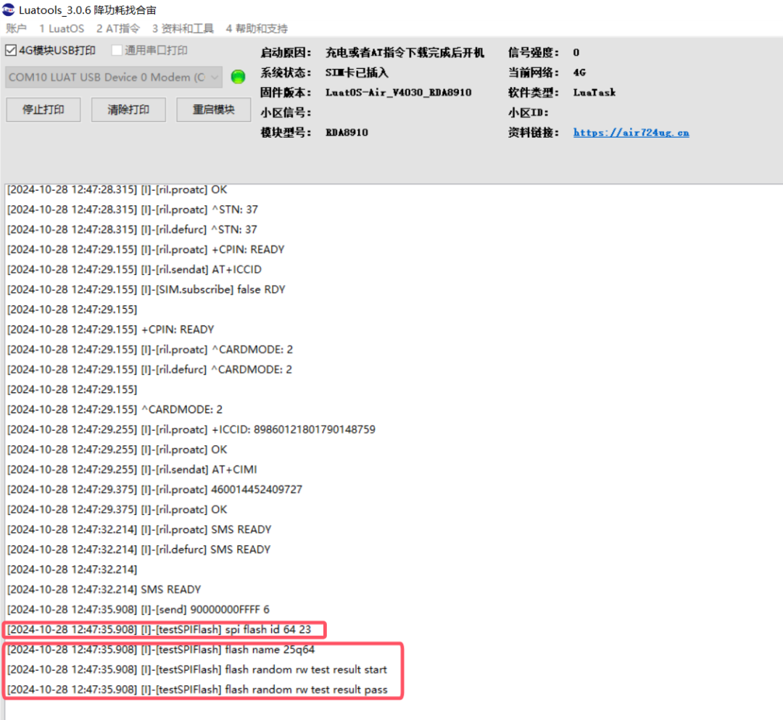
Task: Open the 3 资料和工具 menu
Action: tap(183, 28)
